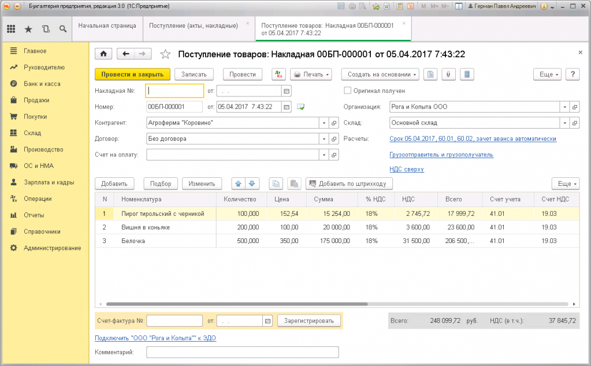Click into the Комментарий input field
The image size is (591, 366).
tap(242, 353)
